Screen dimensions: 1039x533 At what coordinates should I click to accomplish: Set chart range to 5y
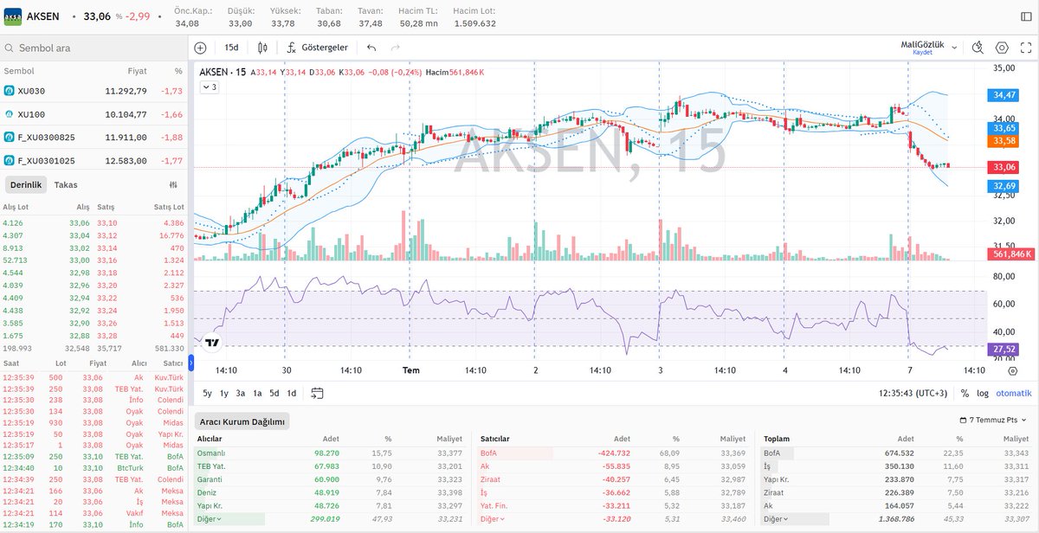[x=208, y=393]
